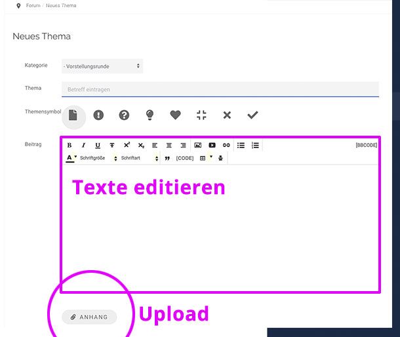Image resolution: width=400 pixels, height=337 pixels.
Task: Create a bulleted list
Action: coord(241,146)
